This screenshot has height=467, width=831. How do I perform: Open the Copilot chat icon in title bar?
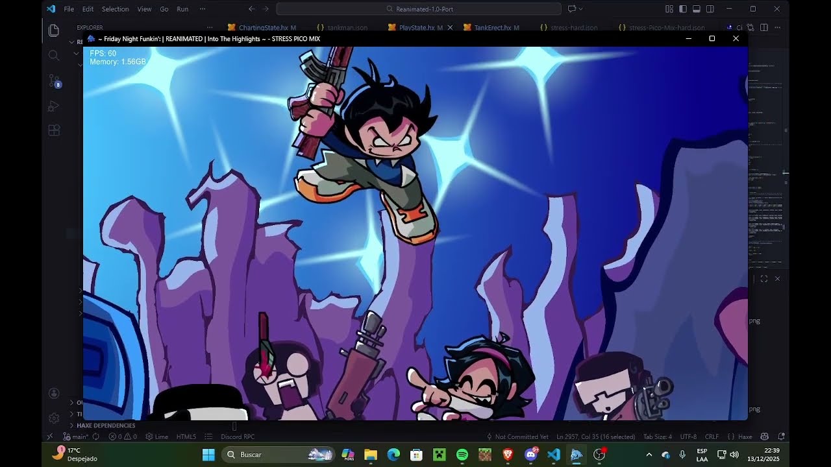coord(572,9)
